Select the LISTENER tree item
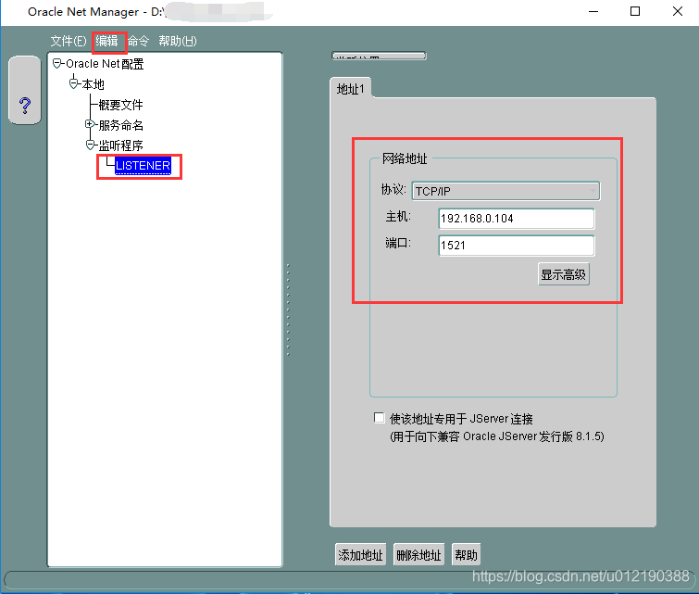The image size is (699, 594). [143, 166]
